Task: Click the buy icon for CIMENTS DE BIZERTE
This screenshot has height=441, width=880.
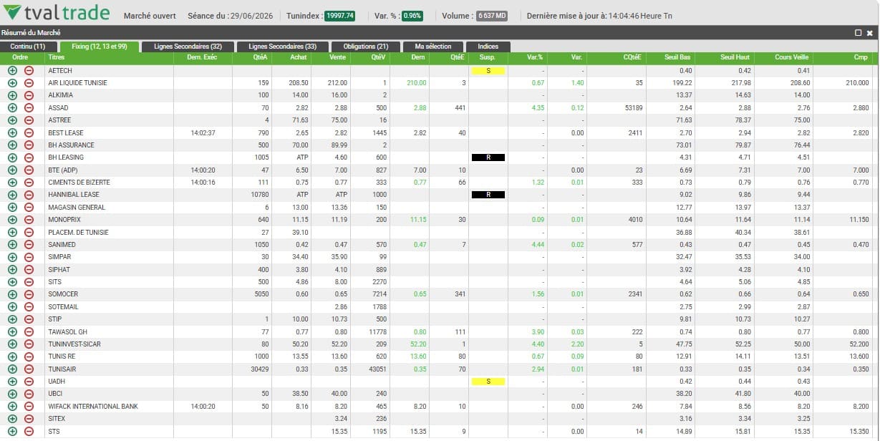Action: (12, 183)
